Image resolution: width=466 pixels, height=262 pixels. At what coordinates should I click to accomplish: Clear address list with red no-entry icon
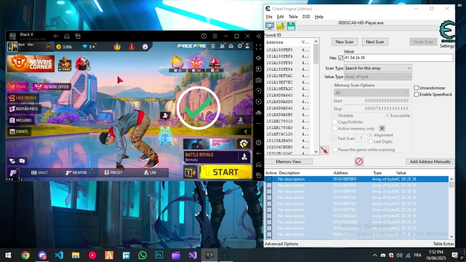pos(359,162)
